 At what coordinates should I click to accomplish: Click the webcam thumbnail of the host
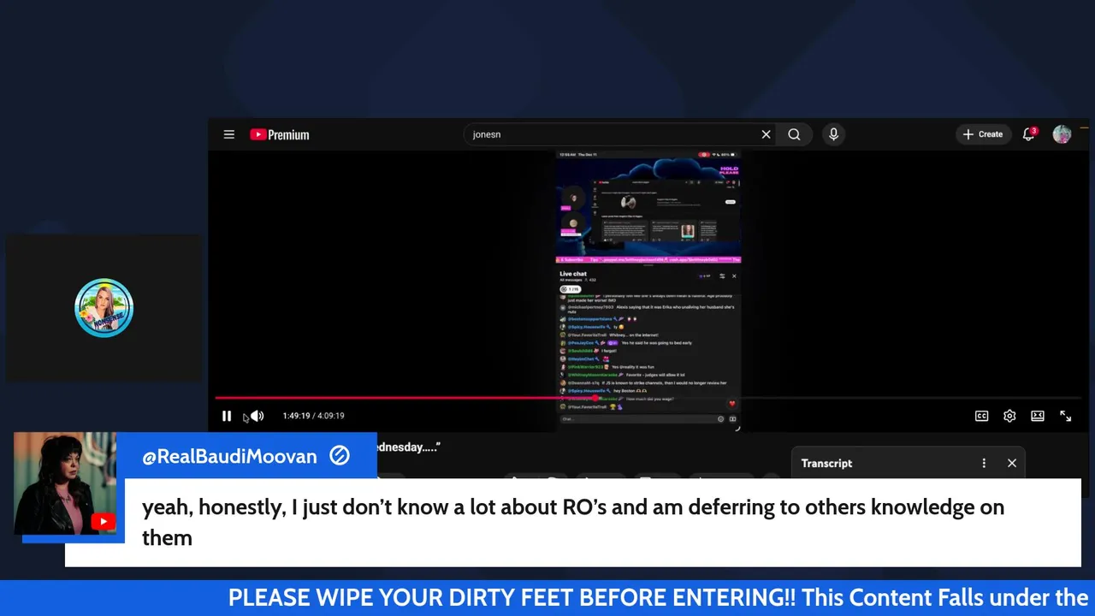click(65, 484)
